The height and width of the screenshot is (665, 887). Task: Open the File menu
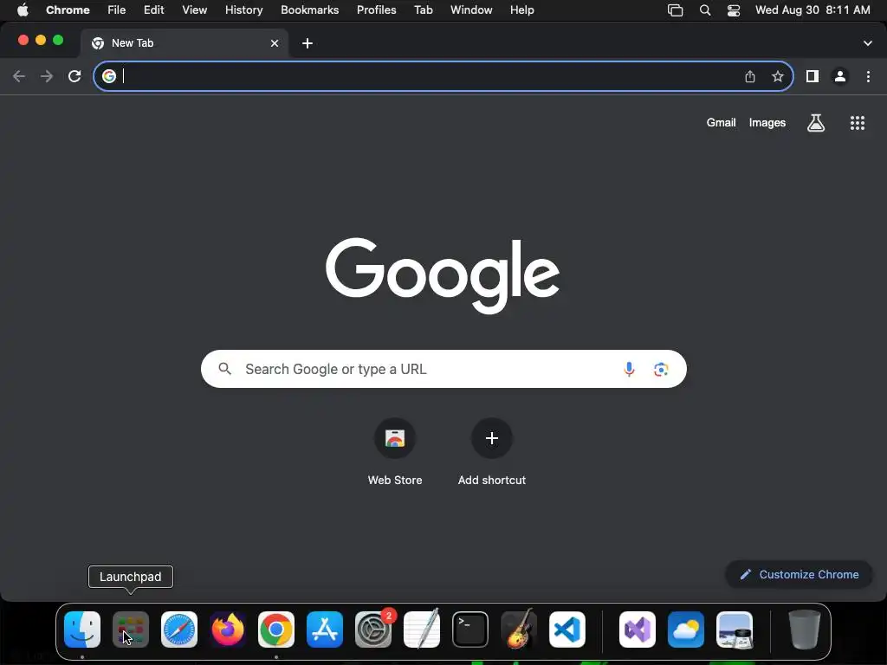(117, 10)
